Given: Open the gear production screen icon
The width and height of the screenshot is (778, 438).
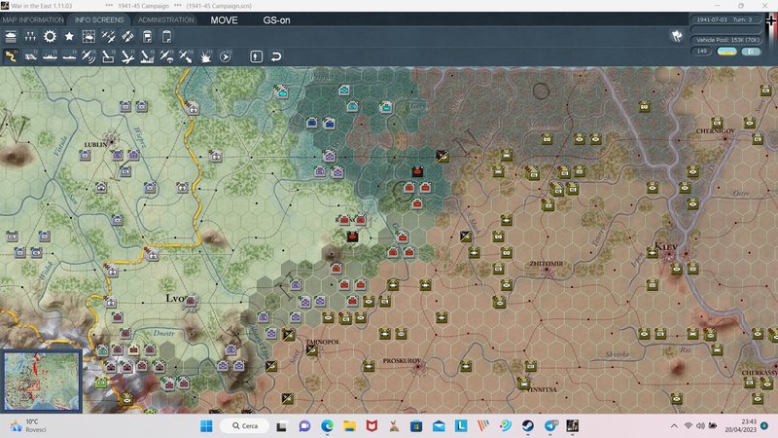Looking at the screenshot, I should (x=50, y=37).
